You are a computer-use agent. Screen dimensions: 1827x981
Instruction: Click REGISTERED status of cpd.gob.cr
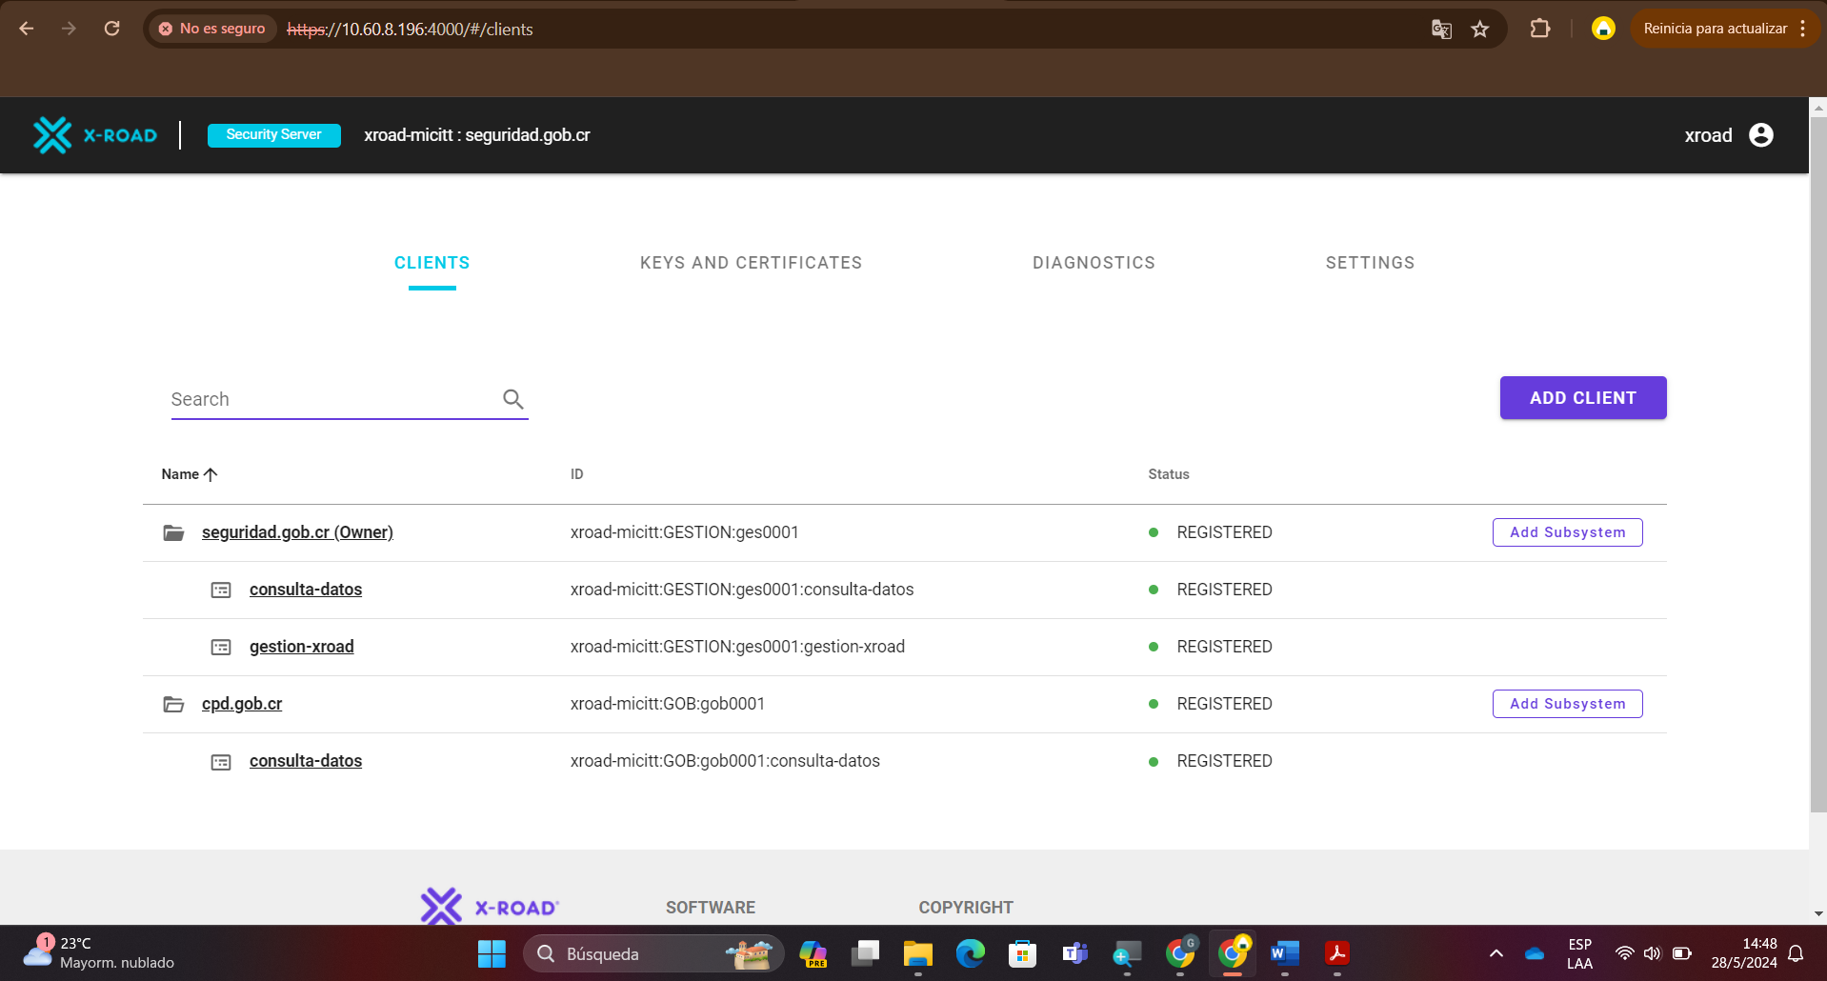click(1224, 704)
